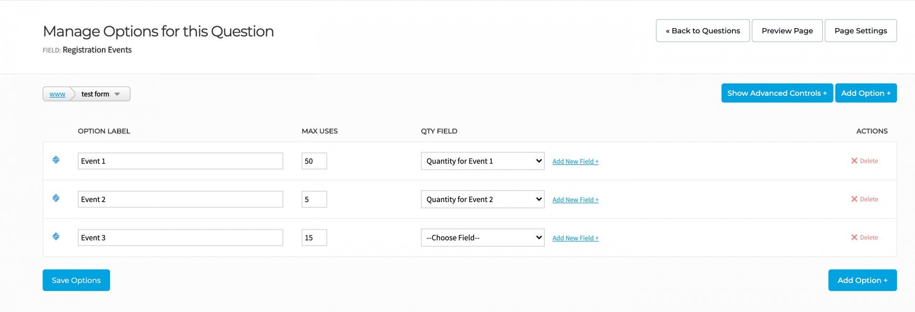Image resolution: width=915 pixels, height=312 pixels.
Task: Follow the www breadcrumb link
Action: [x=57, y=94]
